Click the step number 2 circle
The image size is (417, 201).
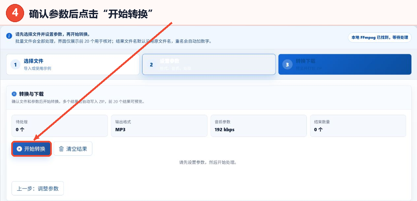point(151,64)
